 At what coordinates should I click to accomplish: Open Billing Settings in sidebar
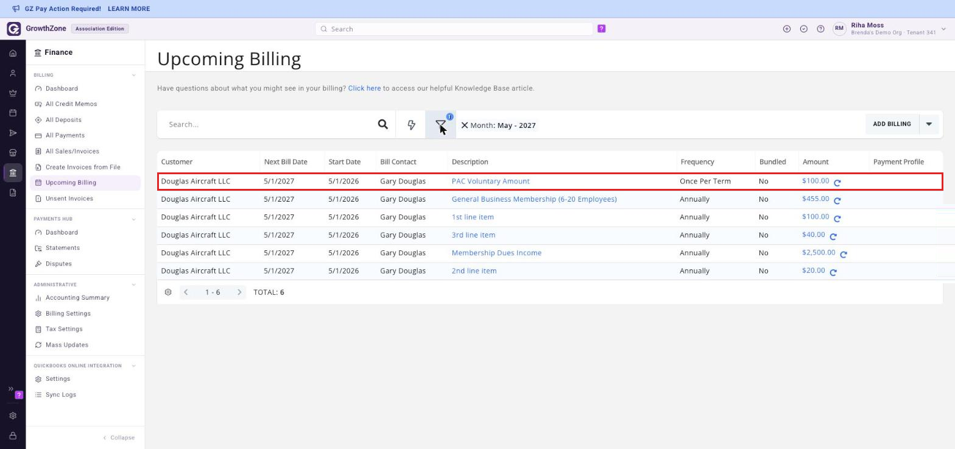[x=68, y=314]
